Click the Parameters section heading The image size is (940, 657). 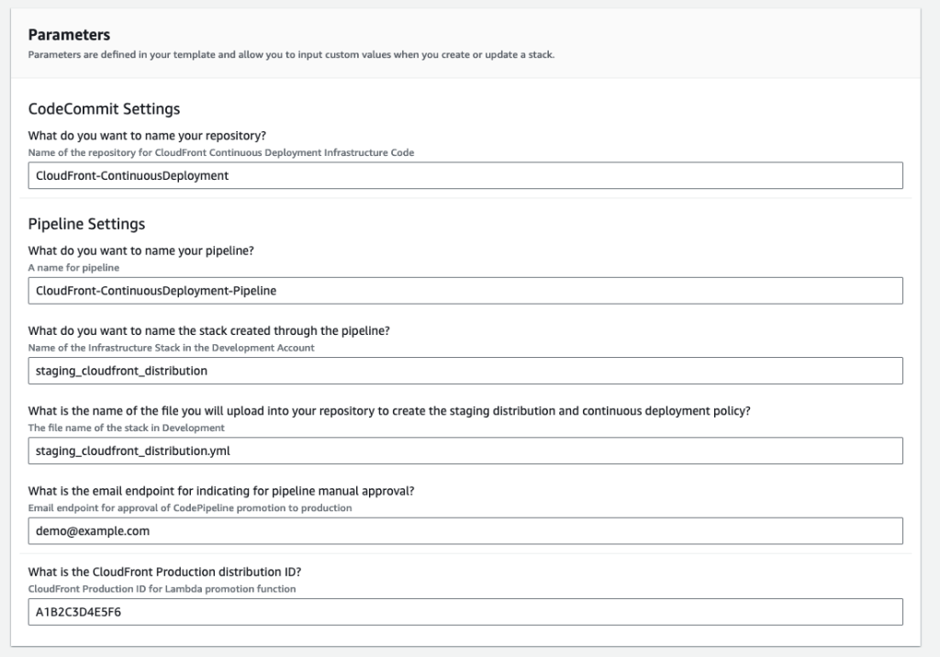[x=68, y=34]
